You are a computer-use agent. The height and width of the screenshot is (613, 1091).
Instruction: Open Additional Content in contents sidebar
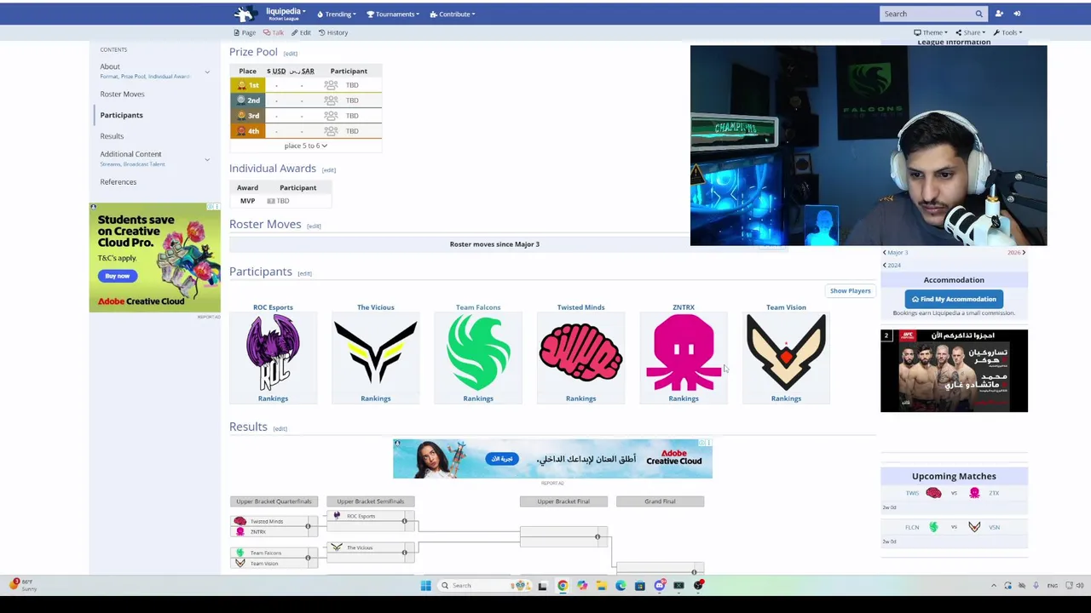pyautogui.click(x=130, y=154)
